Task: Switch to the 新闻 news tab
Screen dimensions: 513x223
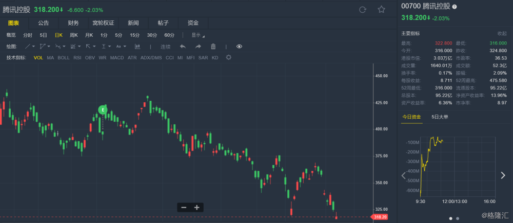Action: coord(133,23)
